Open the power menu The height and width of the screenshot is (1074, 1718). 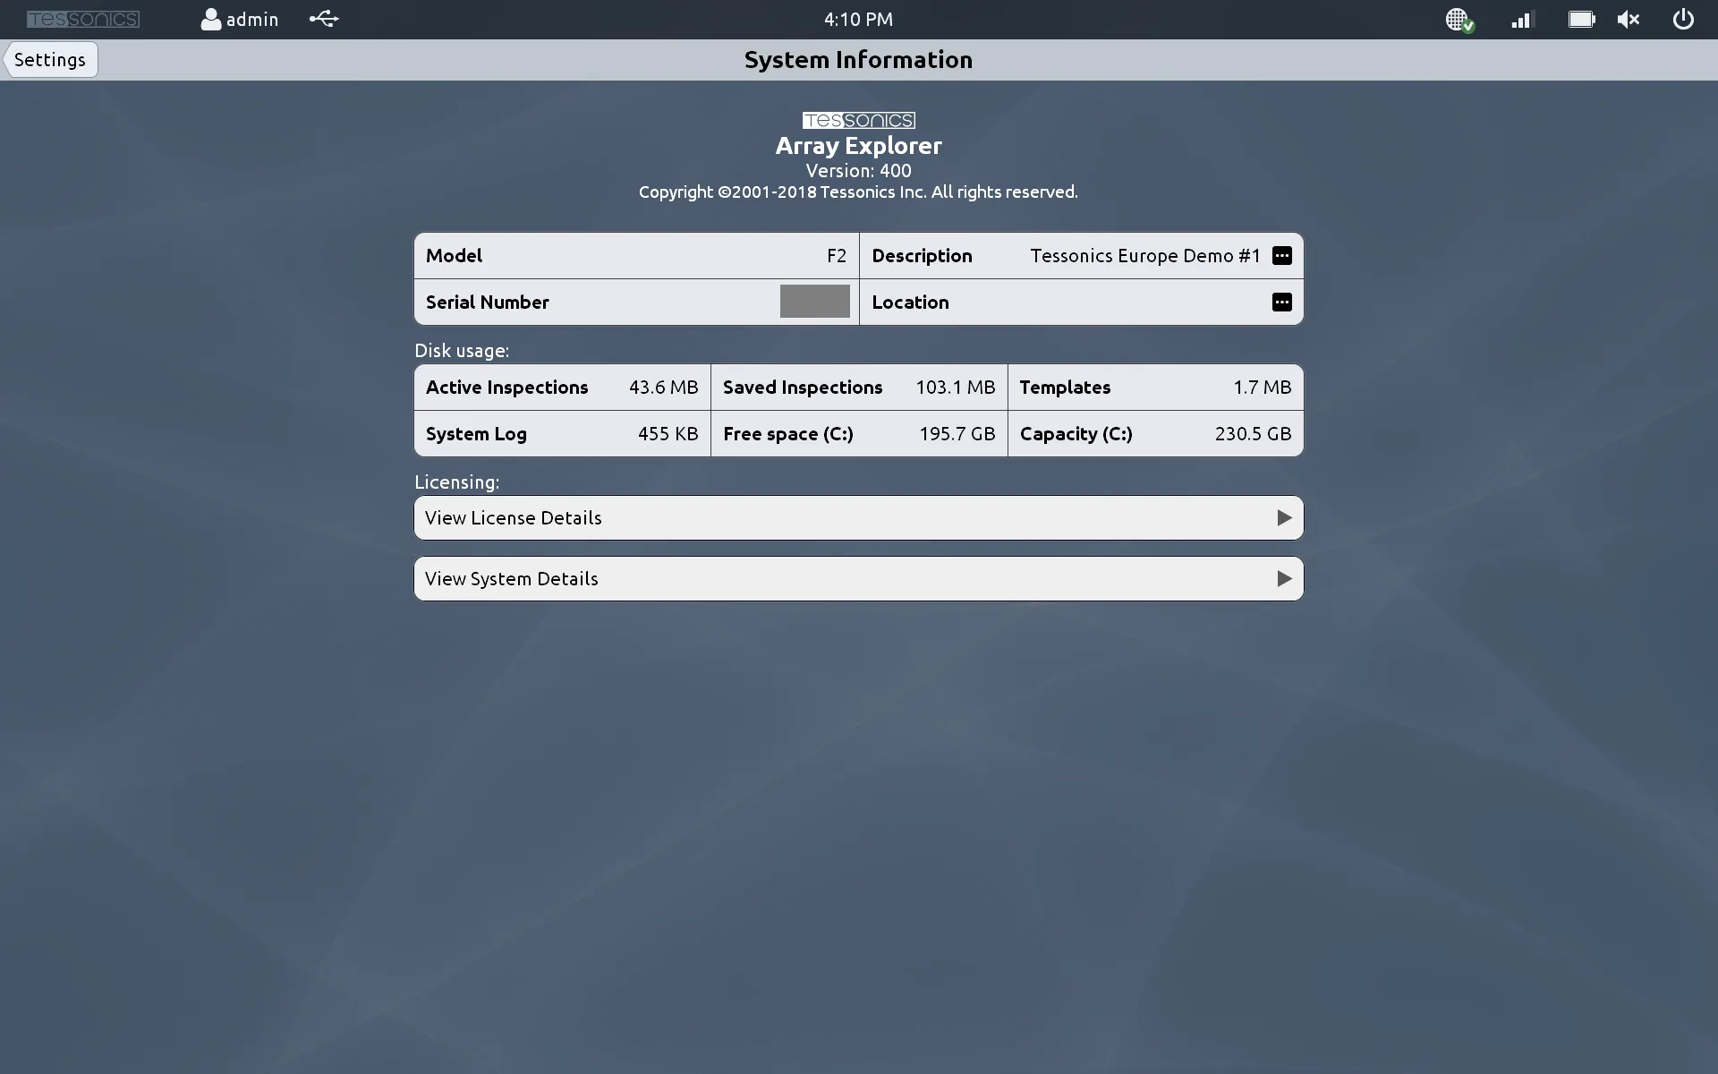click(1683, 19)
